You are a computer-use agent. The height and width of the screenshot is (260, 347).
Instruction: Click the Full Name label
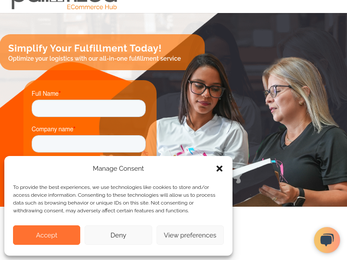(46, 94)
